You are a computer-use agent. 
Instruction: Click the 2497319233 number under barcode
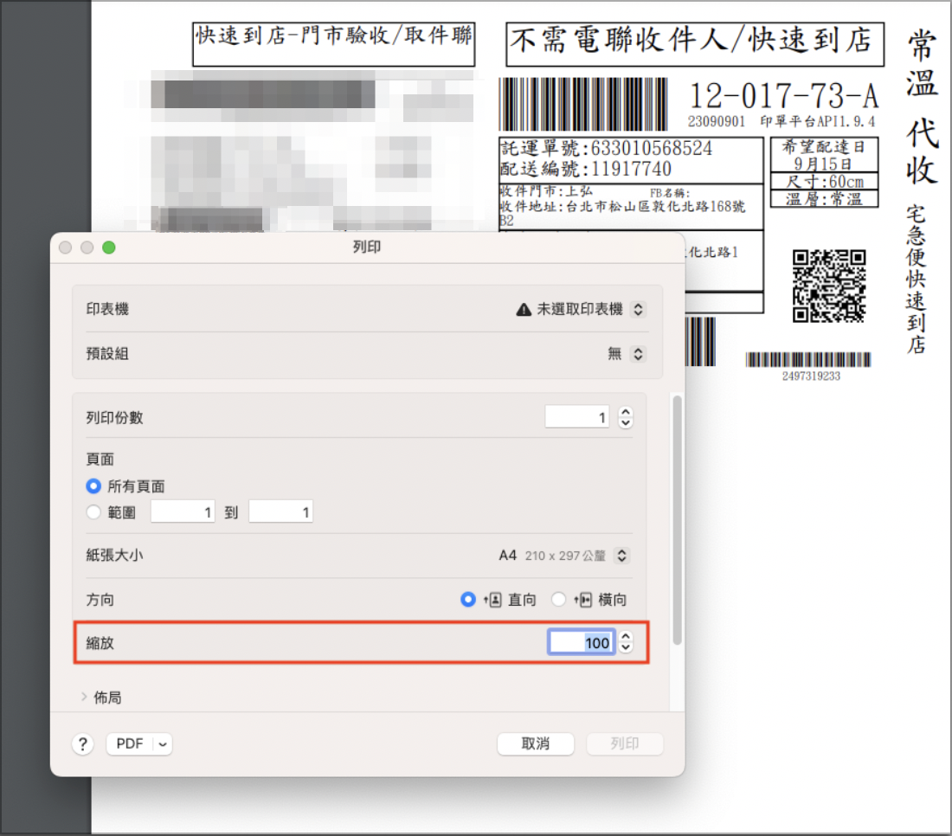(x=811, y=376)
